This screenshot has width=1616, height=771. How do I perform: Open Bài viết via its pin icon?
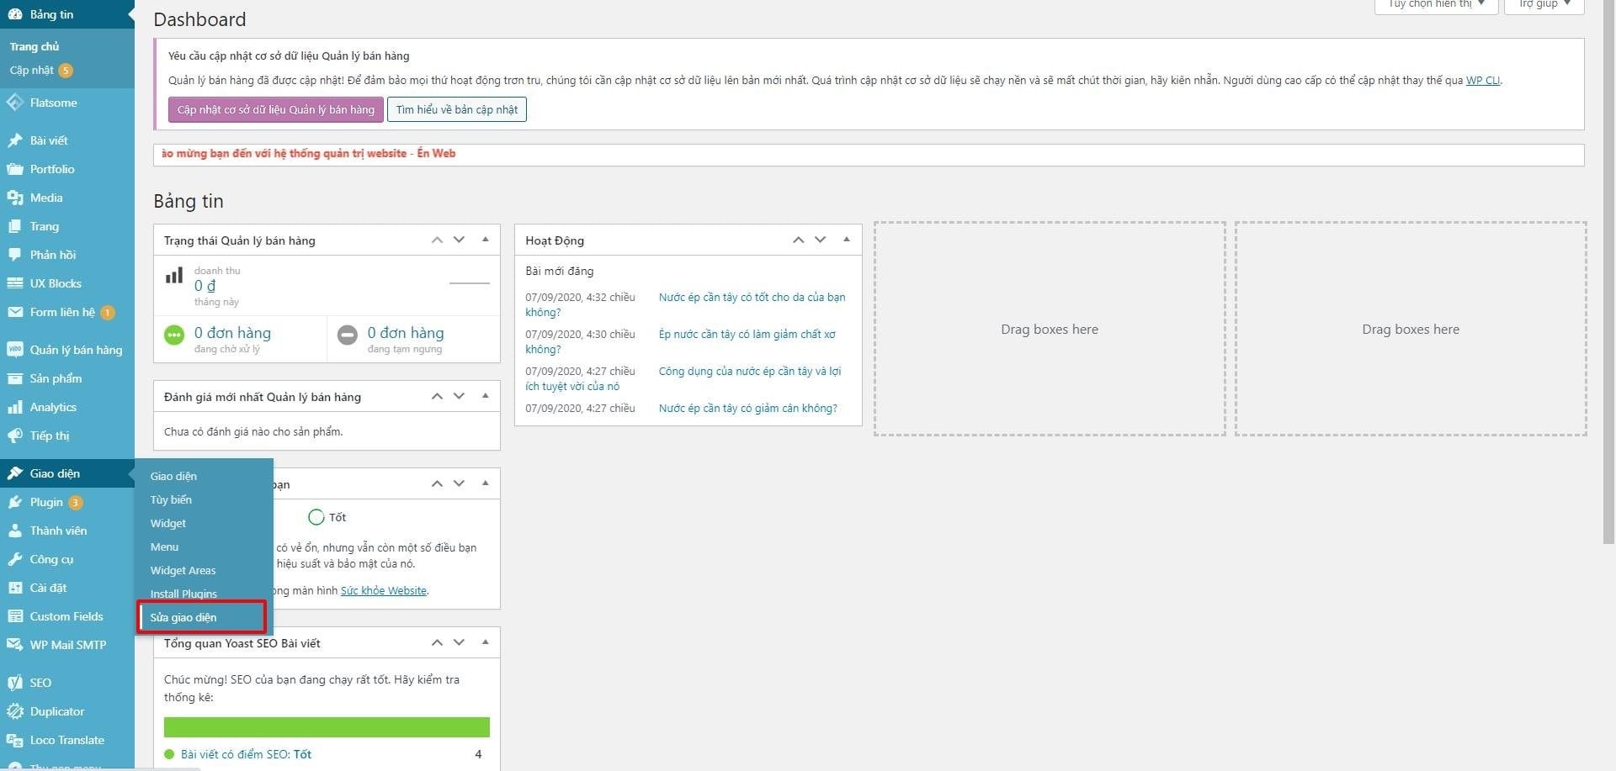point(15,140)
